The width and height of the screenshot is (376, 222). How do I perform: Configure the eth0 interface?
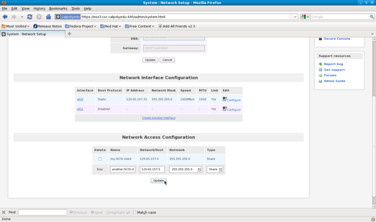tap(231, 99)
